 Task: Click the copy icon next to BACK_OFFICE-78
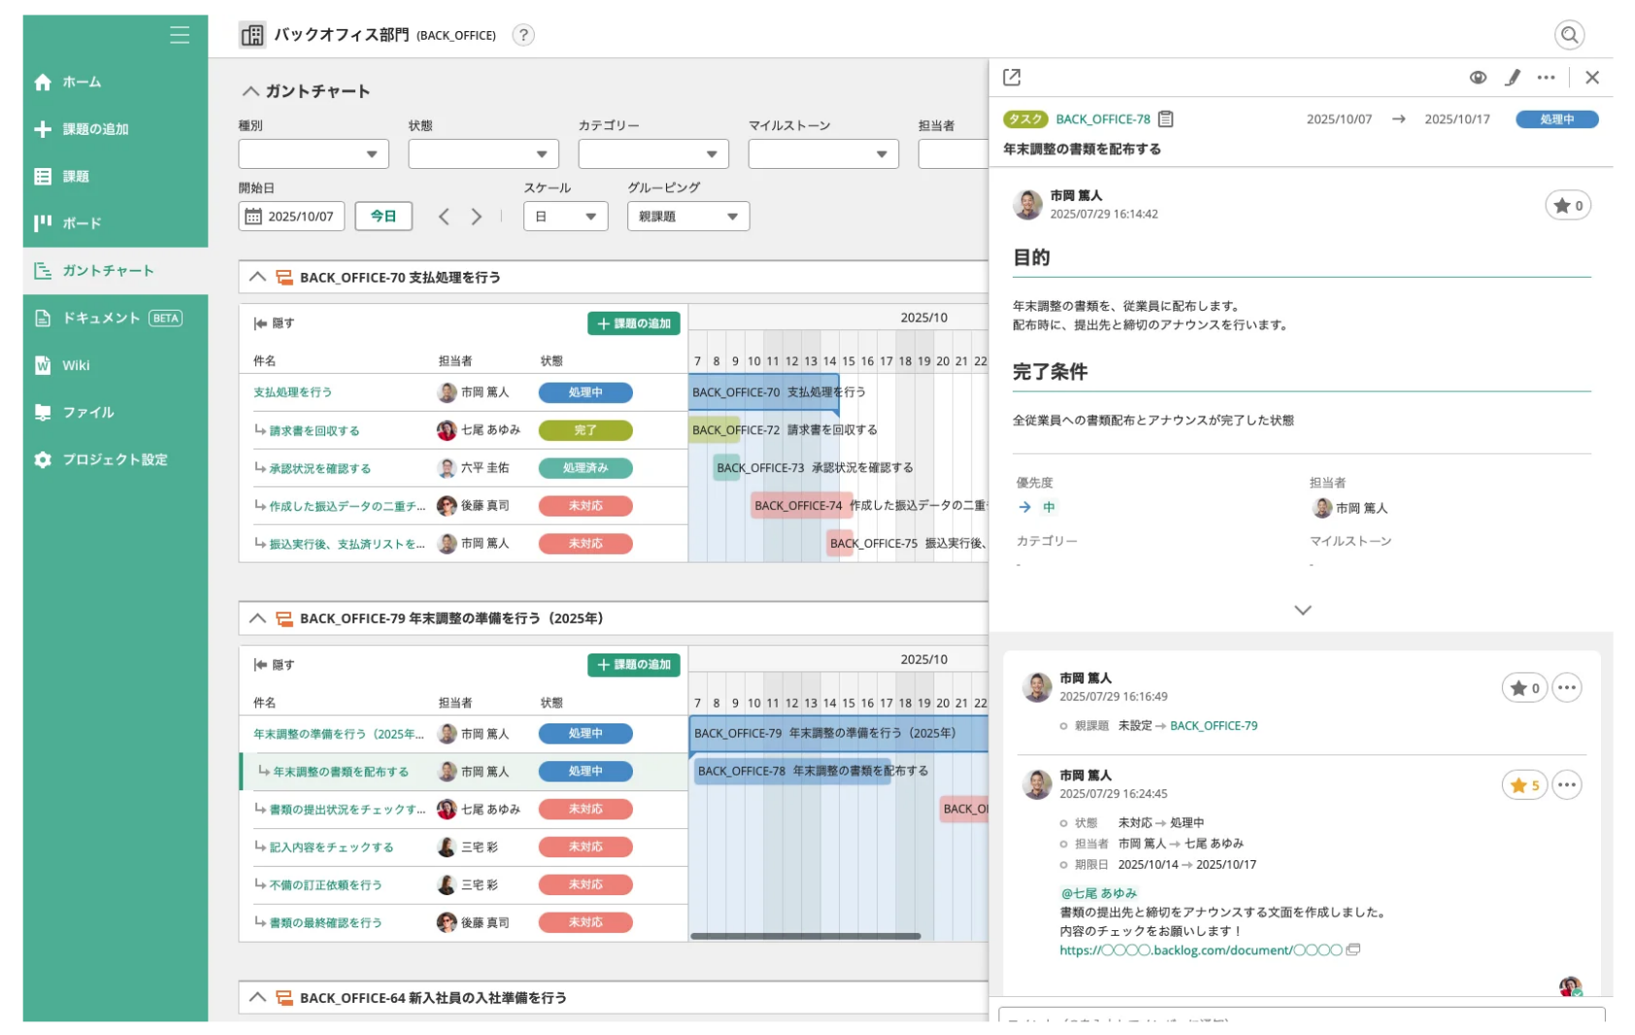1166,119
